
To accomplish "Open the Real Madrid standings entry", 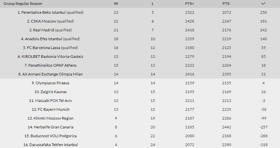I will tap(43, 30).
